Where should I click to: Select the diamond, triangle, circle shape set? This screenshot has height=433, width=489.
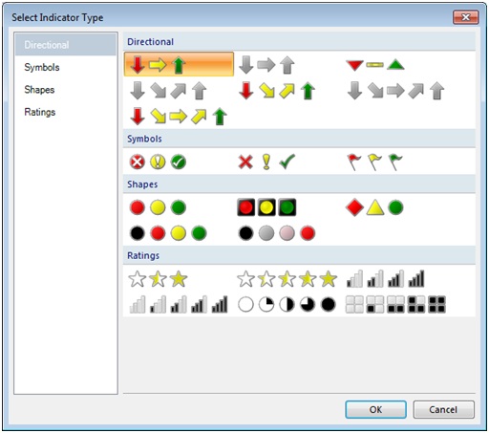374,207
